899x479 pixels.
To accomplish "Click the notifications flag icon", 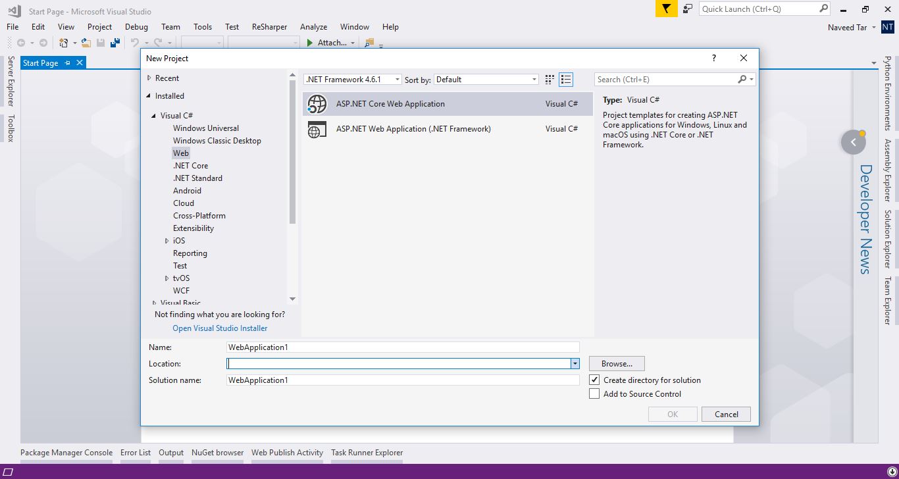I will point(666,9).
